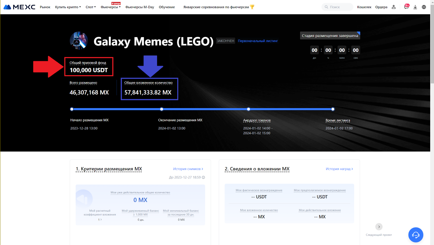Click the Galaxy Memes LEGO token avatar

tap(79, 41)
